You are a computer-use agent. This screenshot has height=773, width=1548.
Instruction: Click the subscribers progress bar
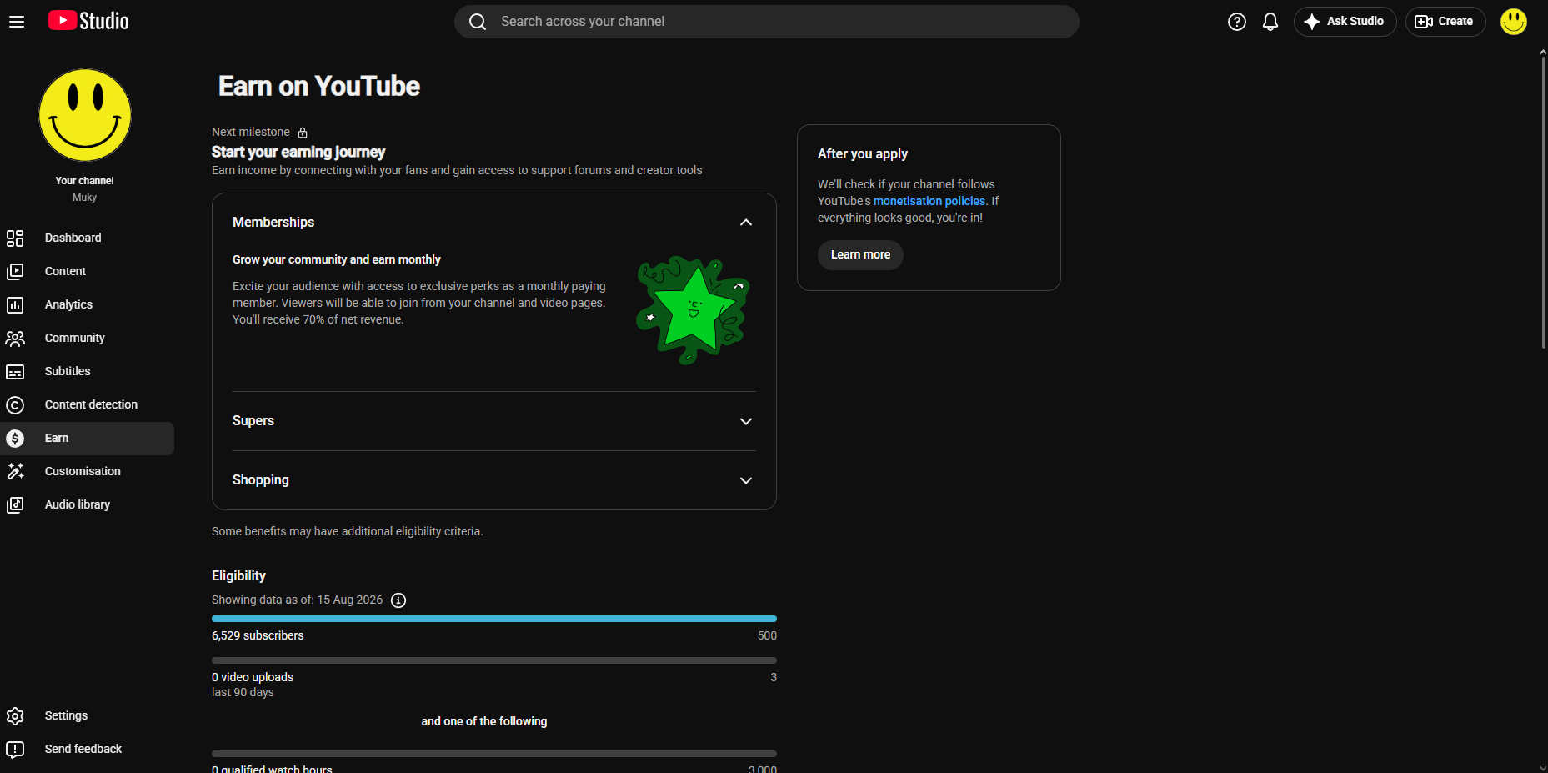coord(494,619)
